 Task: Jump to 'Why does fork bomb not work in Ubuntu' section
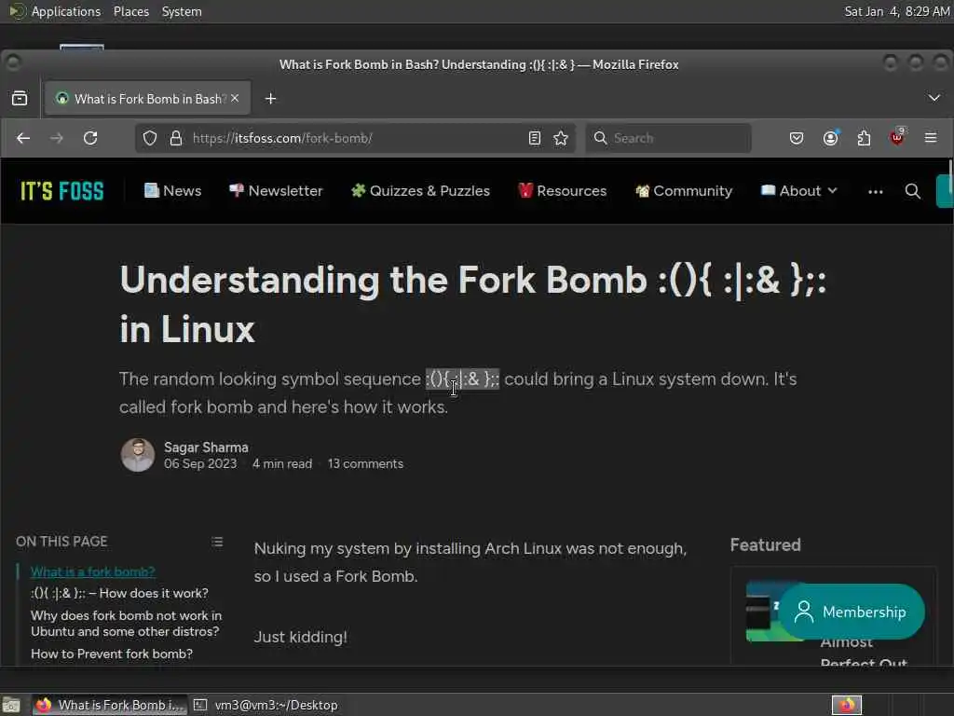(126, 624)
